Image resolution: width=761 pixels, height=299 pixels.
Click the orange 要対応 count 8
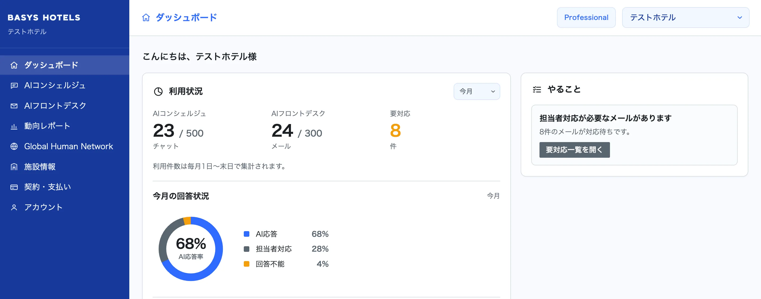coord(395,131)
